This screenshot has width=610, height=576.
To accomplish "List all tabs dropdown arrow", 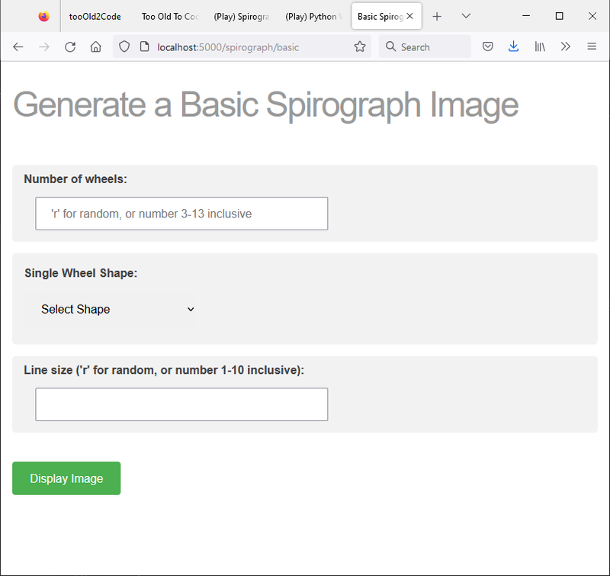I will coord(466,16).
